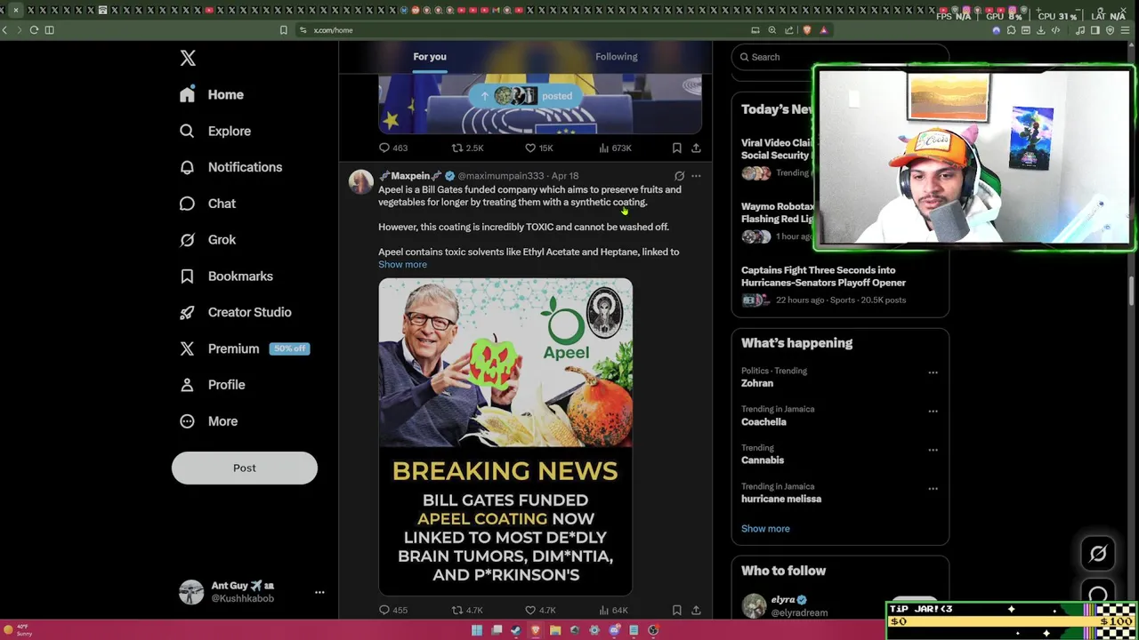1139x640 pixels.
Task: Click the X logo in sidebar
Action: click(188, 58)
